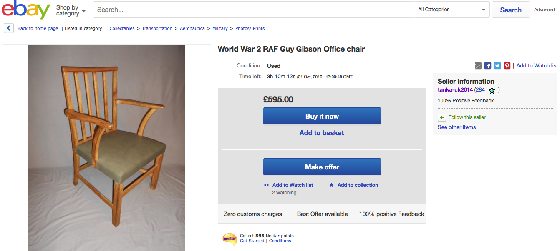Share listing on Facebook

(488, 66)
